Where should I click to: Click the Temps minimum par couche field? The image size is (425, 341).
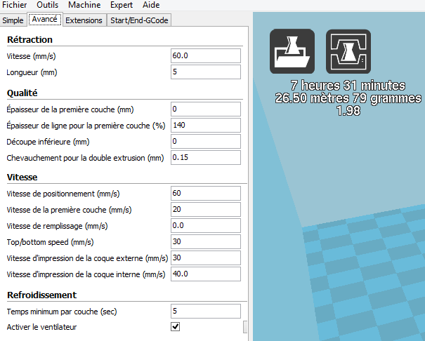(x=206, y=312)
